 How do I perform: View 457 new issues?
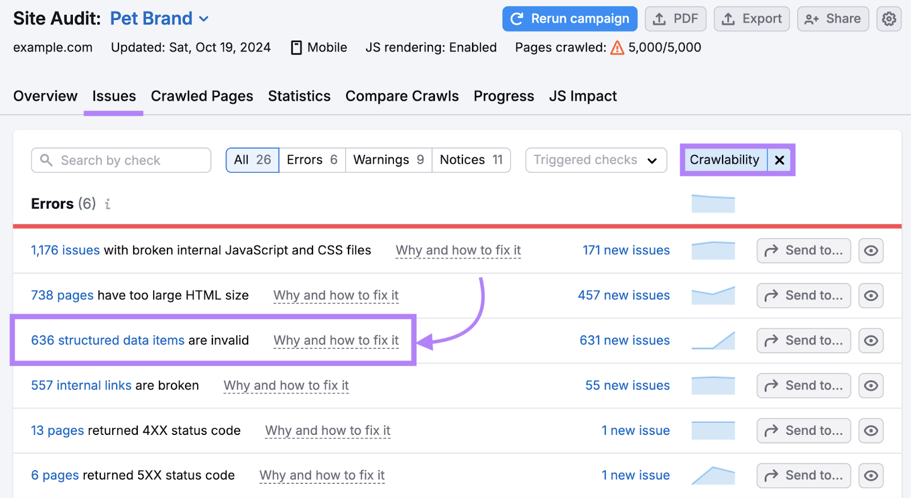pyautogui.click(x=624, y=296)
